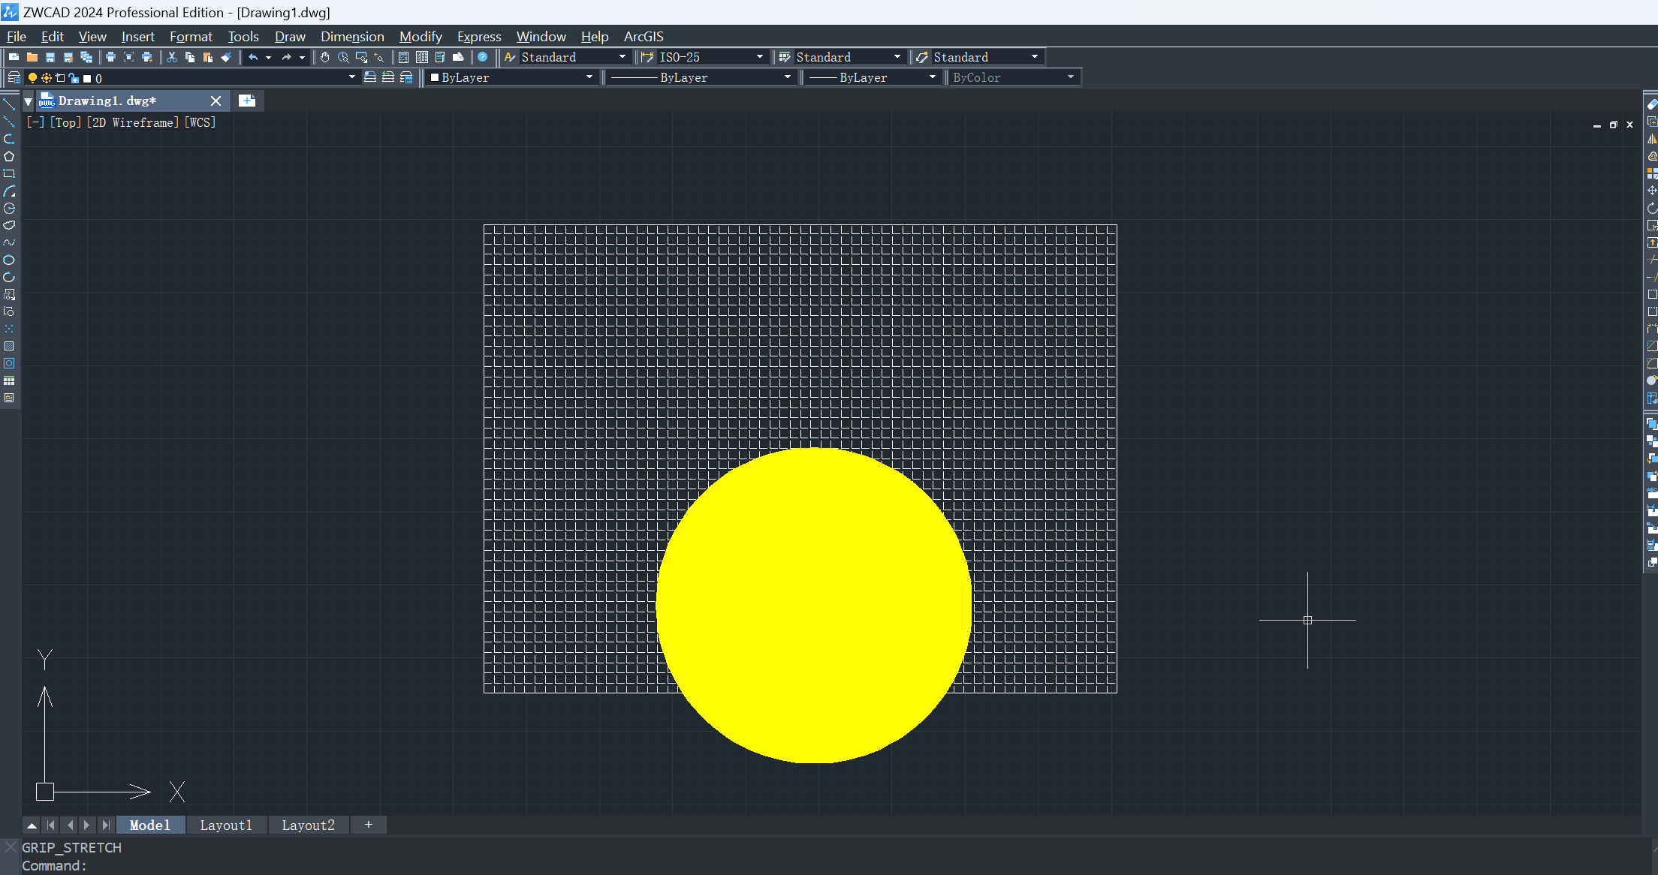Open the ArcGIS menu
The width and height of the screenshot is (1658, 875).
click(644, 36)
